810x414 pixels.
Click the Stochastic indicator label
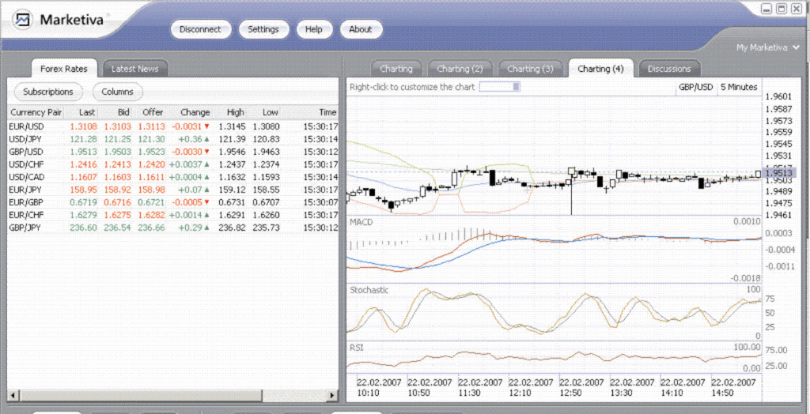pyautogui.click(x=369, y=290)
